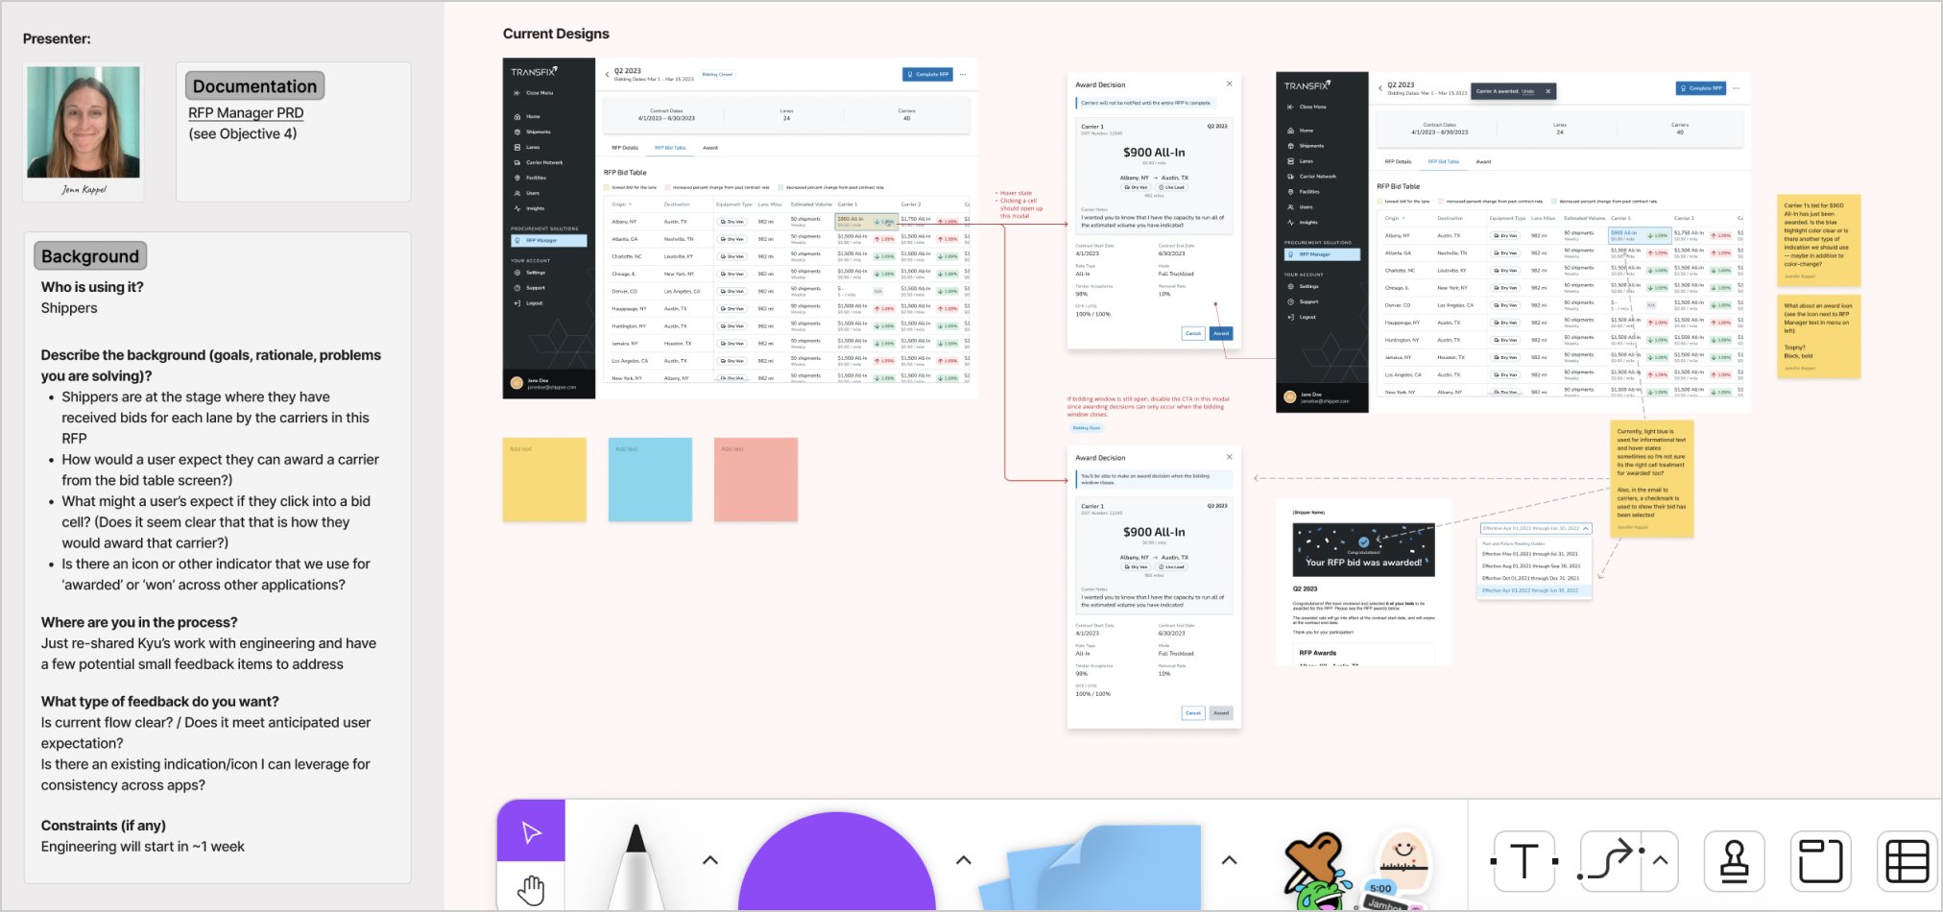Open Award tab in left mockup
This screenshot has height=912, width=1943.
(x=710, y=148)
